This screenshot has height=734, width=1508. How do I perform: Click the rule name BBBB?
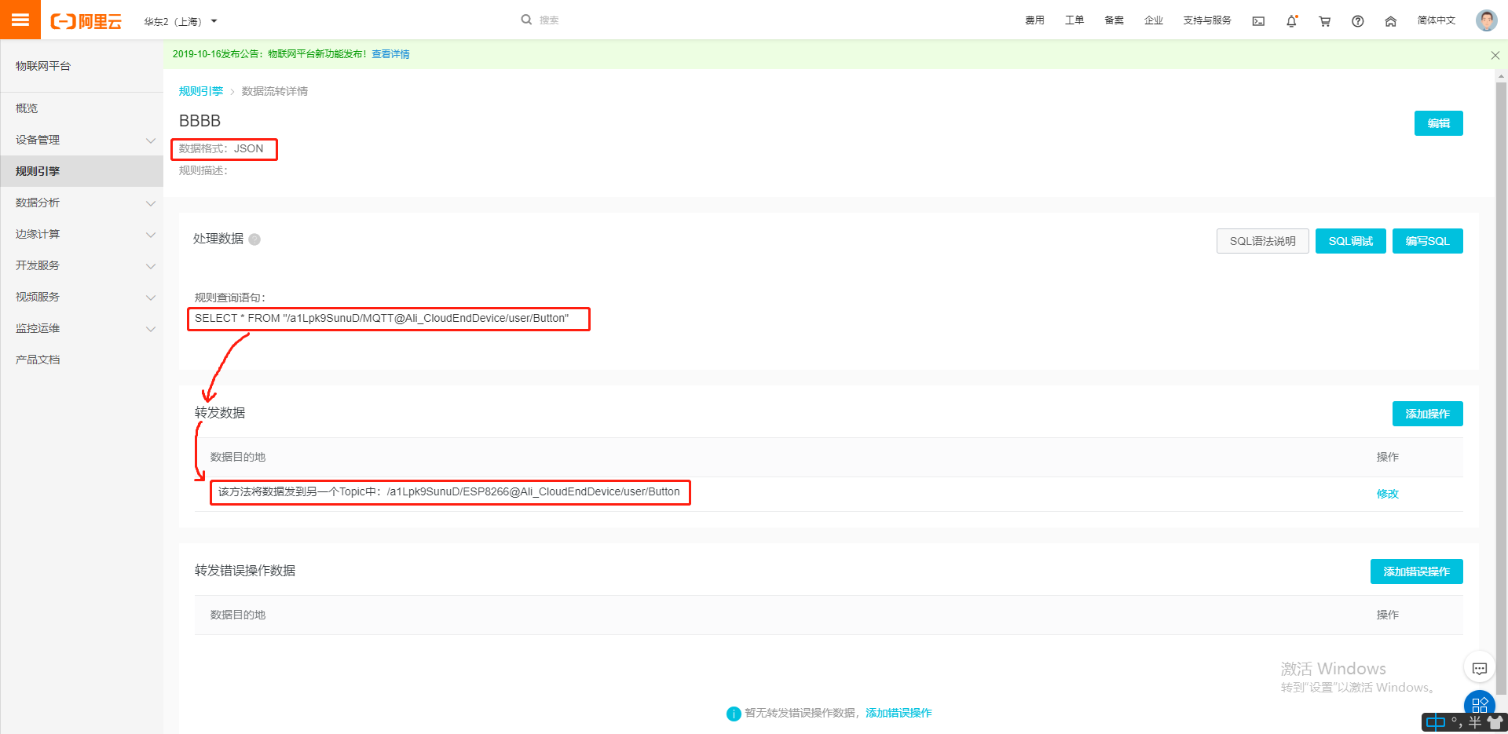[199, 121]
